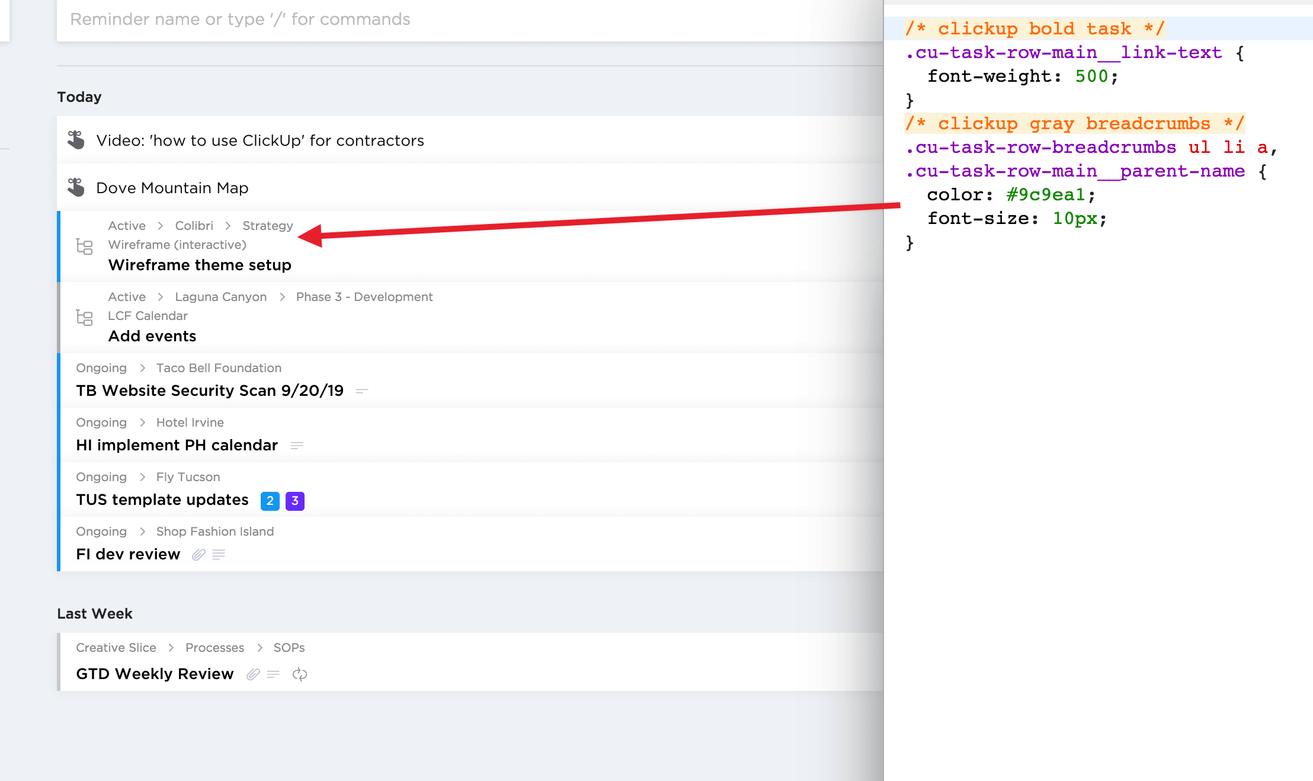Image resolution: width=1313 pixels, height=781 pixels.
Task: Click Ongoing breadcrumb above TB Website Security Scan
Action: [x=101, y=368]
